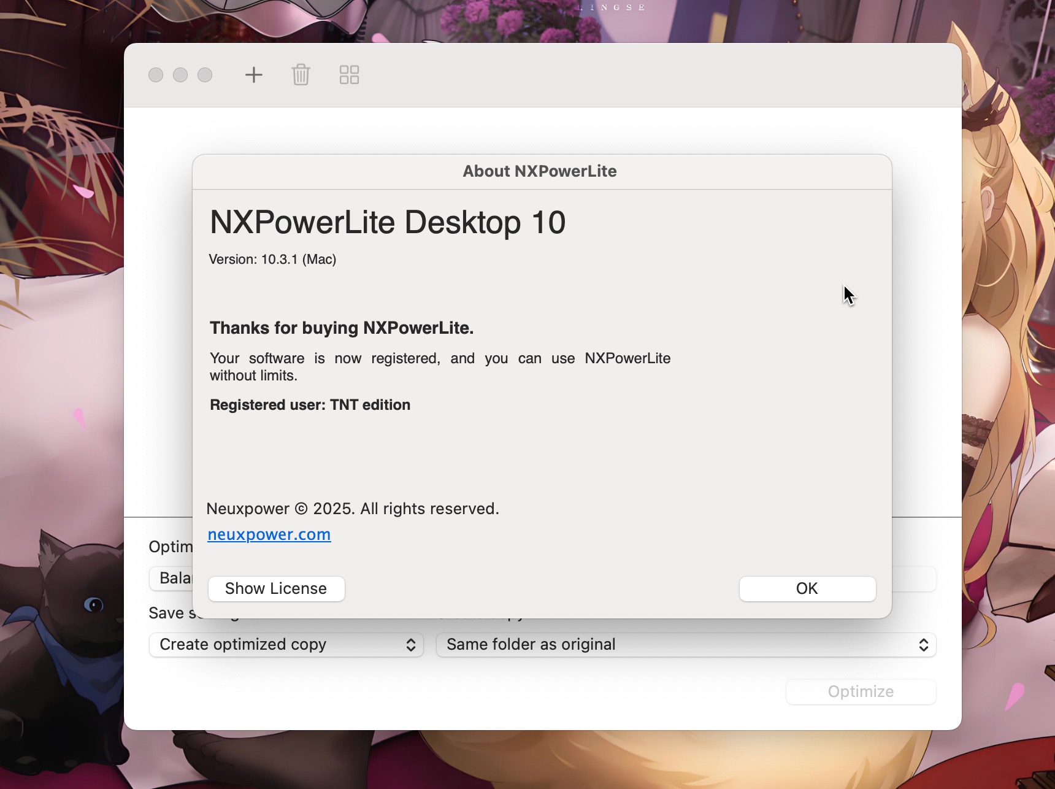Open the partially hidden Balanced profile dropdown
Image resolution: width=1055 pixels, height=789 pixels.
(171, 578)
